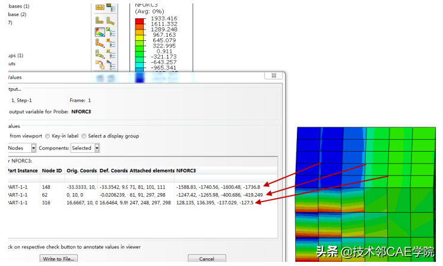The image size is (443, 266).
Task: Click attached elements cell 247, 248, 297, 298
Action: click(x=150, y=203)
